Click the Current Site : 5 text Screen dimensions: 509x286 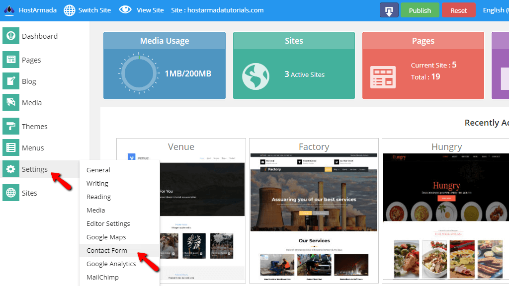coord(433,65)
